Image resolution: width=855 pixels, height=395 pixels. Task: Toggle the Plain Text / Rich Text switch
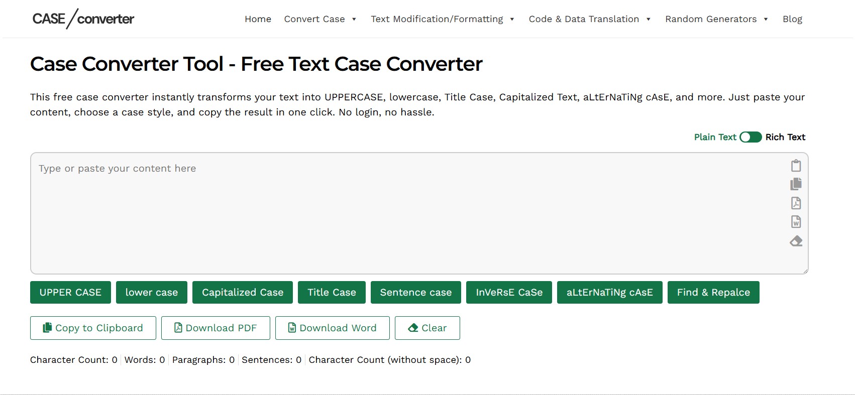point(751,137)
